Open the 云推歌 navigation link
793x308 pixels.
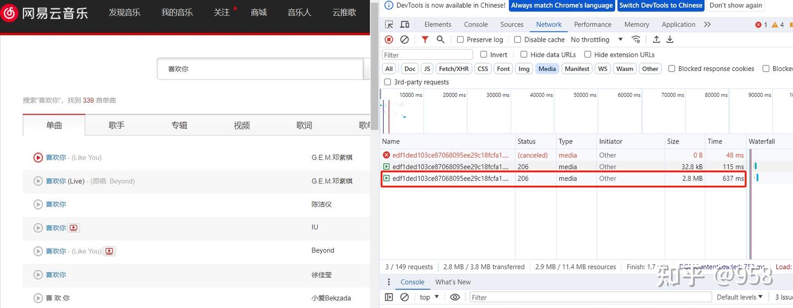[x=344, y=12]
